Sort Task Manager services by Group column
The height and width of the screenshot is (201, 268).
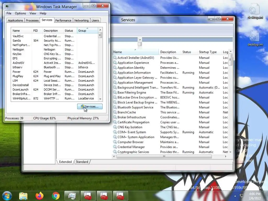tap(87, 31)
